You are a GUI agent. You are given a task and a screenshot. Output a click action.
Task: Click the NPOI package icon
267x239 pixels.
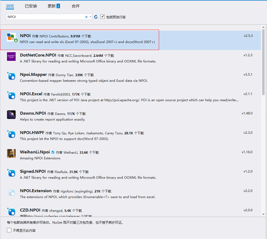point(11,38)
